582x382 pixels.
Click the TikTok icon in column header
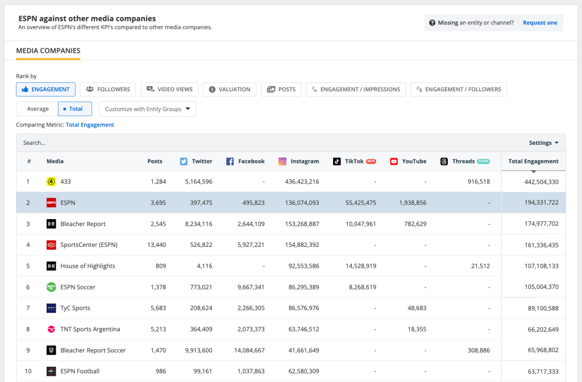pos(336,162)
